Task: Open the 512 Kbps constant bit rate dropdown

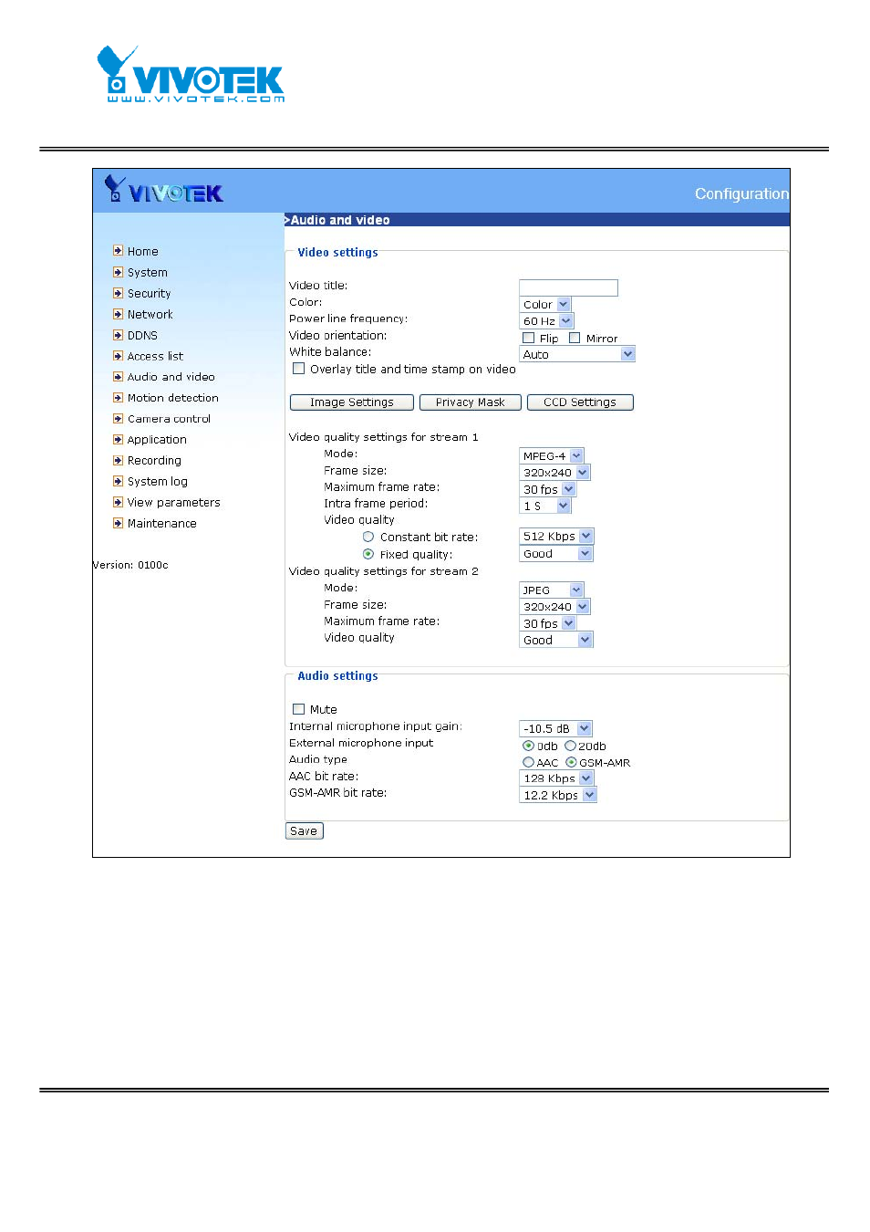Action: (x=556, y=537)
